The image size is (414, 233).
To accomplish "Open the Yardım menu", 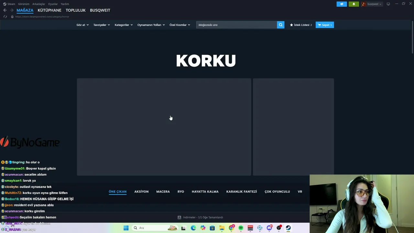I will tap(65, 4).
